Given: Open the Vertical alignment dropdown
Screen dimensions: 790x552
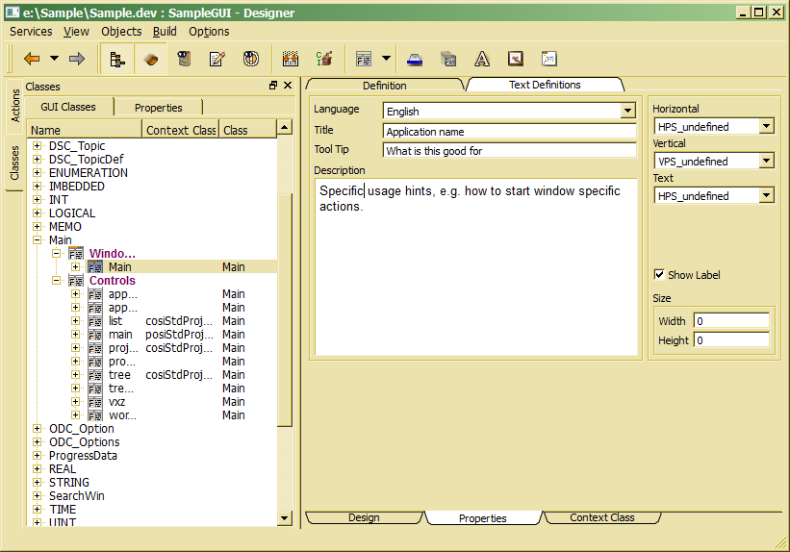Looking at the screenshot, I should [x=766, y=161].
